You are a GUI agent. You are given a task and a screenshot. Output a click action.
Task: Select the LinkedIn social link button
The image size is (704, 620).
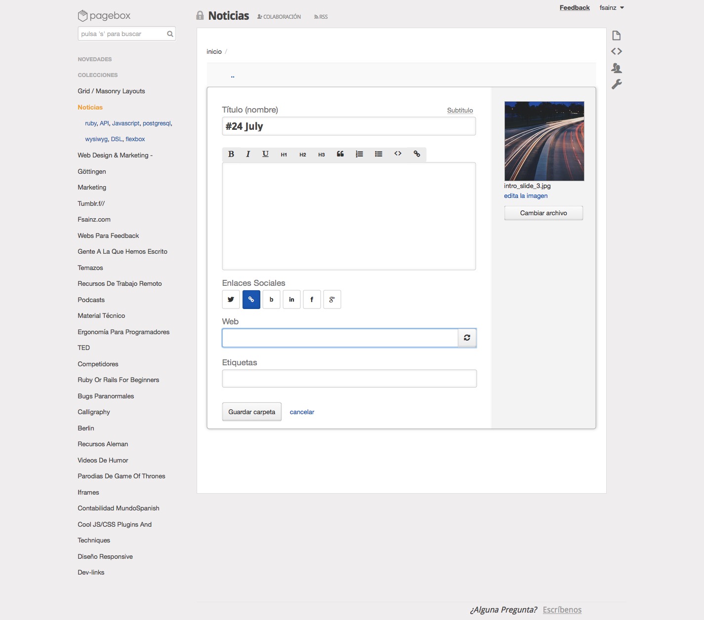coord(291,299)
